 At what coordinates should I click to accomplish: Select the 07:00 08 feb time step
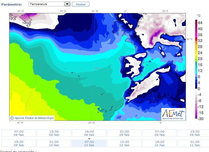click(19, 133)
